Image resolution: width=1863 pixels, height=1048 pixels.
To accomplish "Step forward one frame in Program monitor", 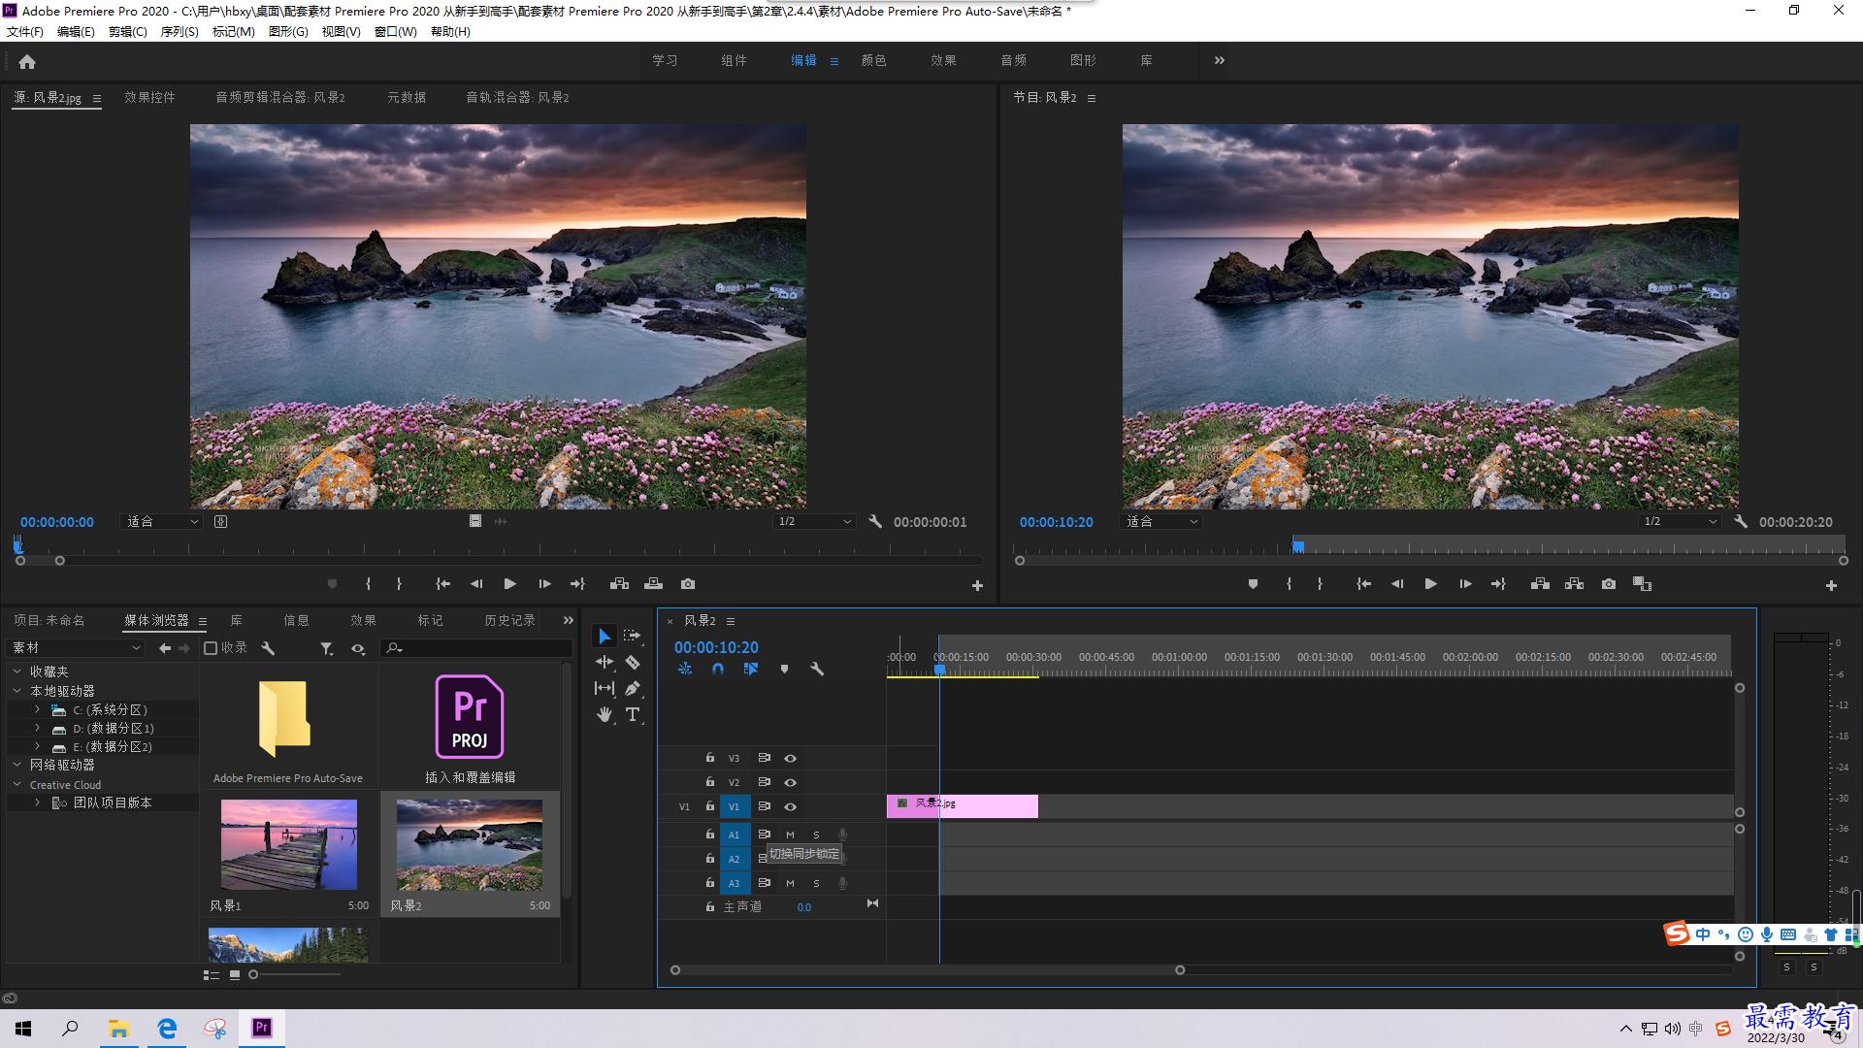I will pos(1465,584).
